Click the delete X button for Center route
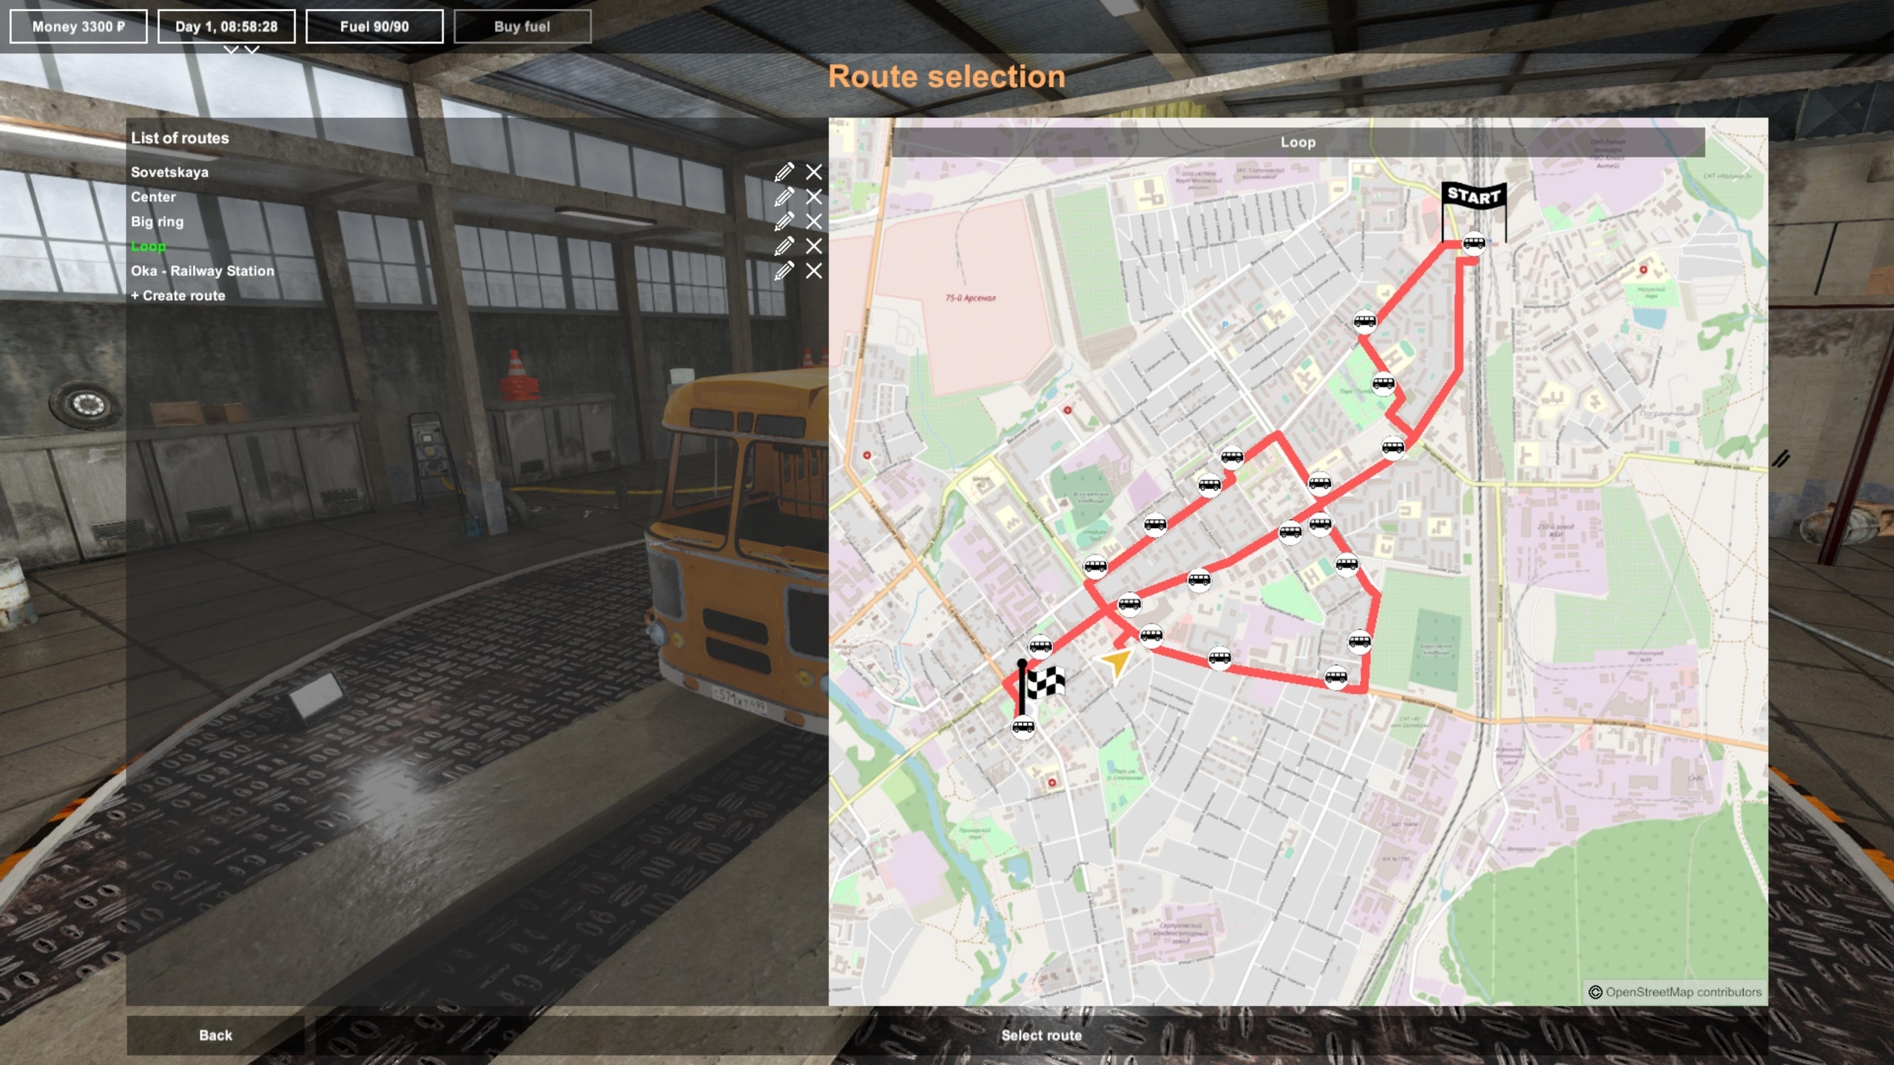 click(813, 196)
